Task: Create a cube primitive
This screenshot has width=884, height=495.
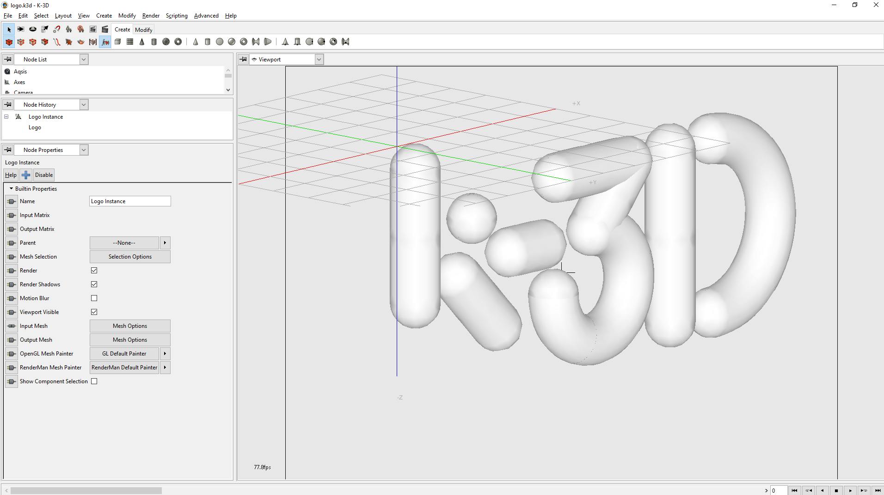Action: [118, 42]
